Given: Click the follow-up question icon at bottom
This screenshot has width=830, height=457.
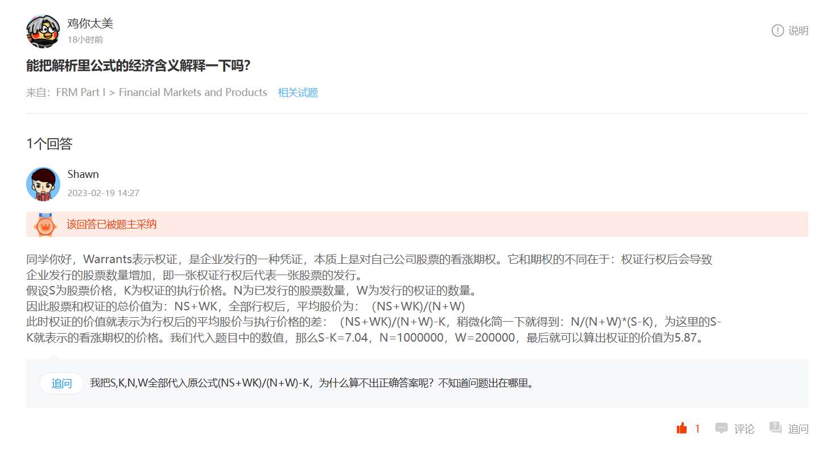Looking at the screenshot, I should [x=775, y=428].
